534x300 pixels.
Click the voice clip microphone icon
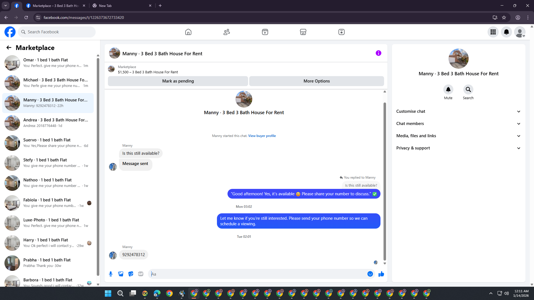111,274
